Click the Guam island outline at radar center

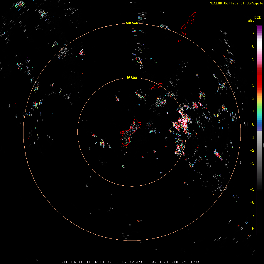pos(130,133)
